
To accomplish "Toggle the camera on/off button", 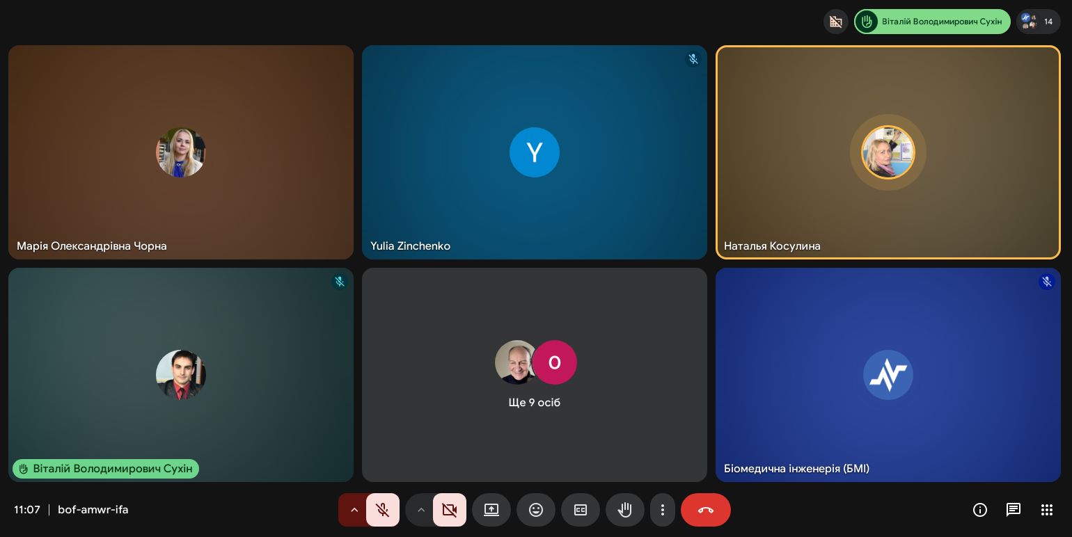I will [450, 510].
